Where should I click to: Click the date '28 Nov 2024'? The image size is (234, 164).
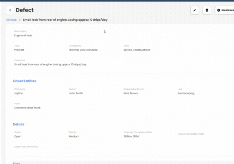point(131,136)
